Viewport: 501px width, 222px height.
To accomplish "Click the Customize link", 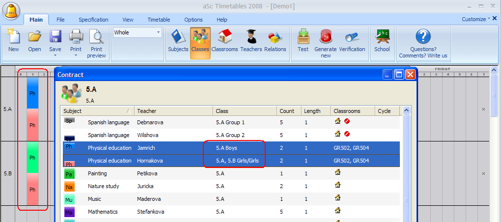I will (x=475, y=19).
